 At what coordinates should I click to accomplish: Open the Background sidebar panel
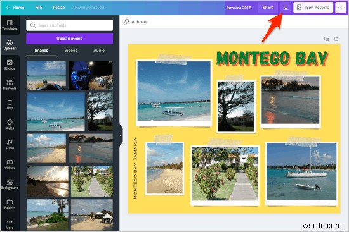point(10,184)
